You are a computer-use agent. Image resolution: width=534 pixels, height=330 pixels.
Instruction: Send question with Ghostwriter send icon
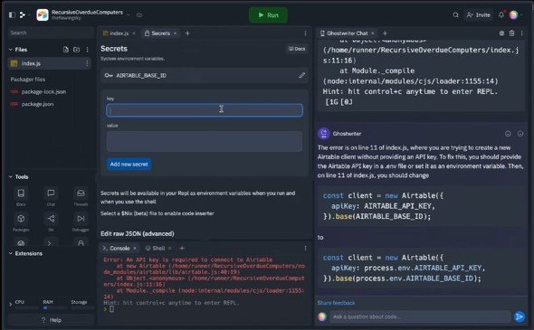point(519,316)
